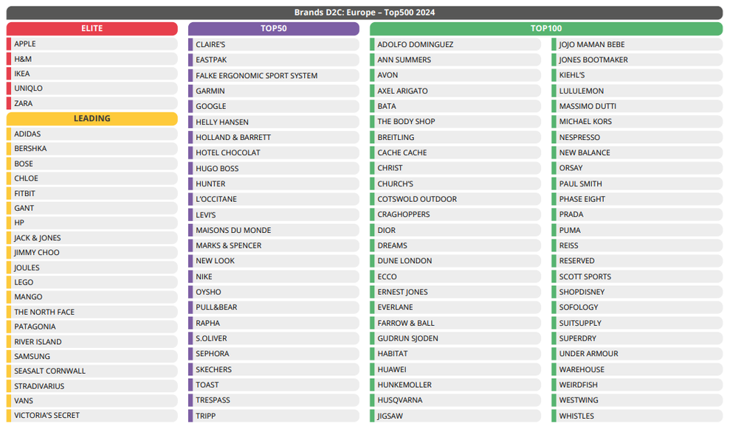This screenshot has height=429, width=730.
Task: Click the LEVI'S brand row
Action: click(x=274, y=215)
